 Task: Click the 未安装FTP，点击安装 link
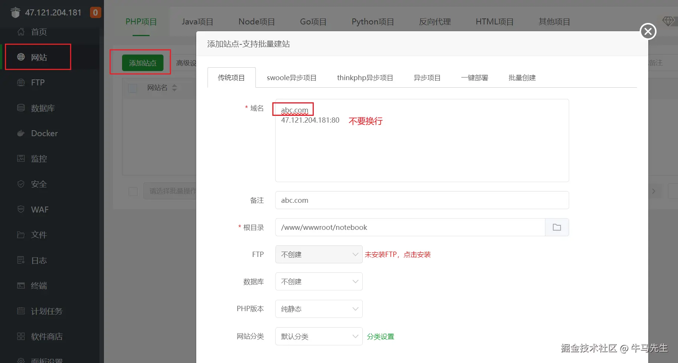pos(397,254)
